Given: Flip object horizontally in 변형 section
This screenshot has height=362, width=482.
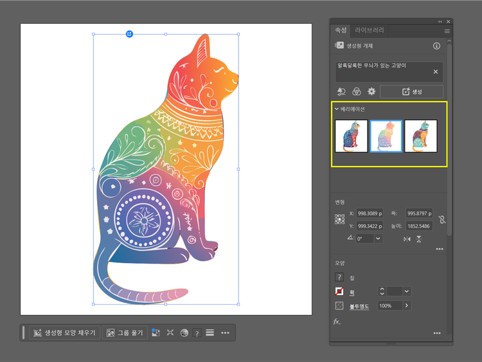Looking at the screenshot, I should point(406,239).
